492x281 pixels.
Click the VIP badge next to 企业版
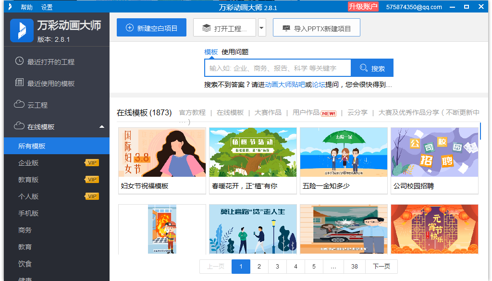(91, 163)
